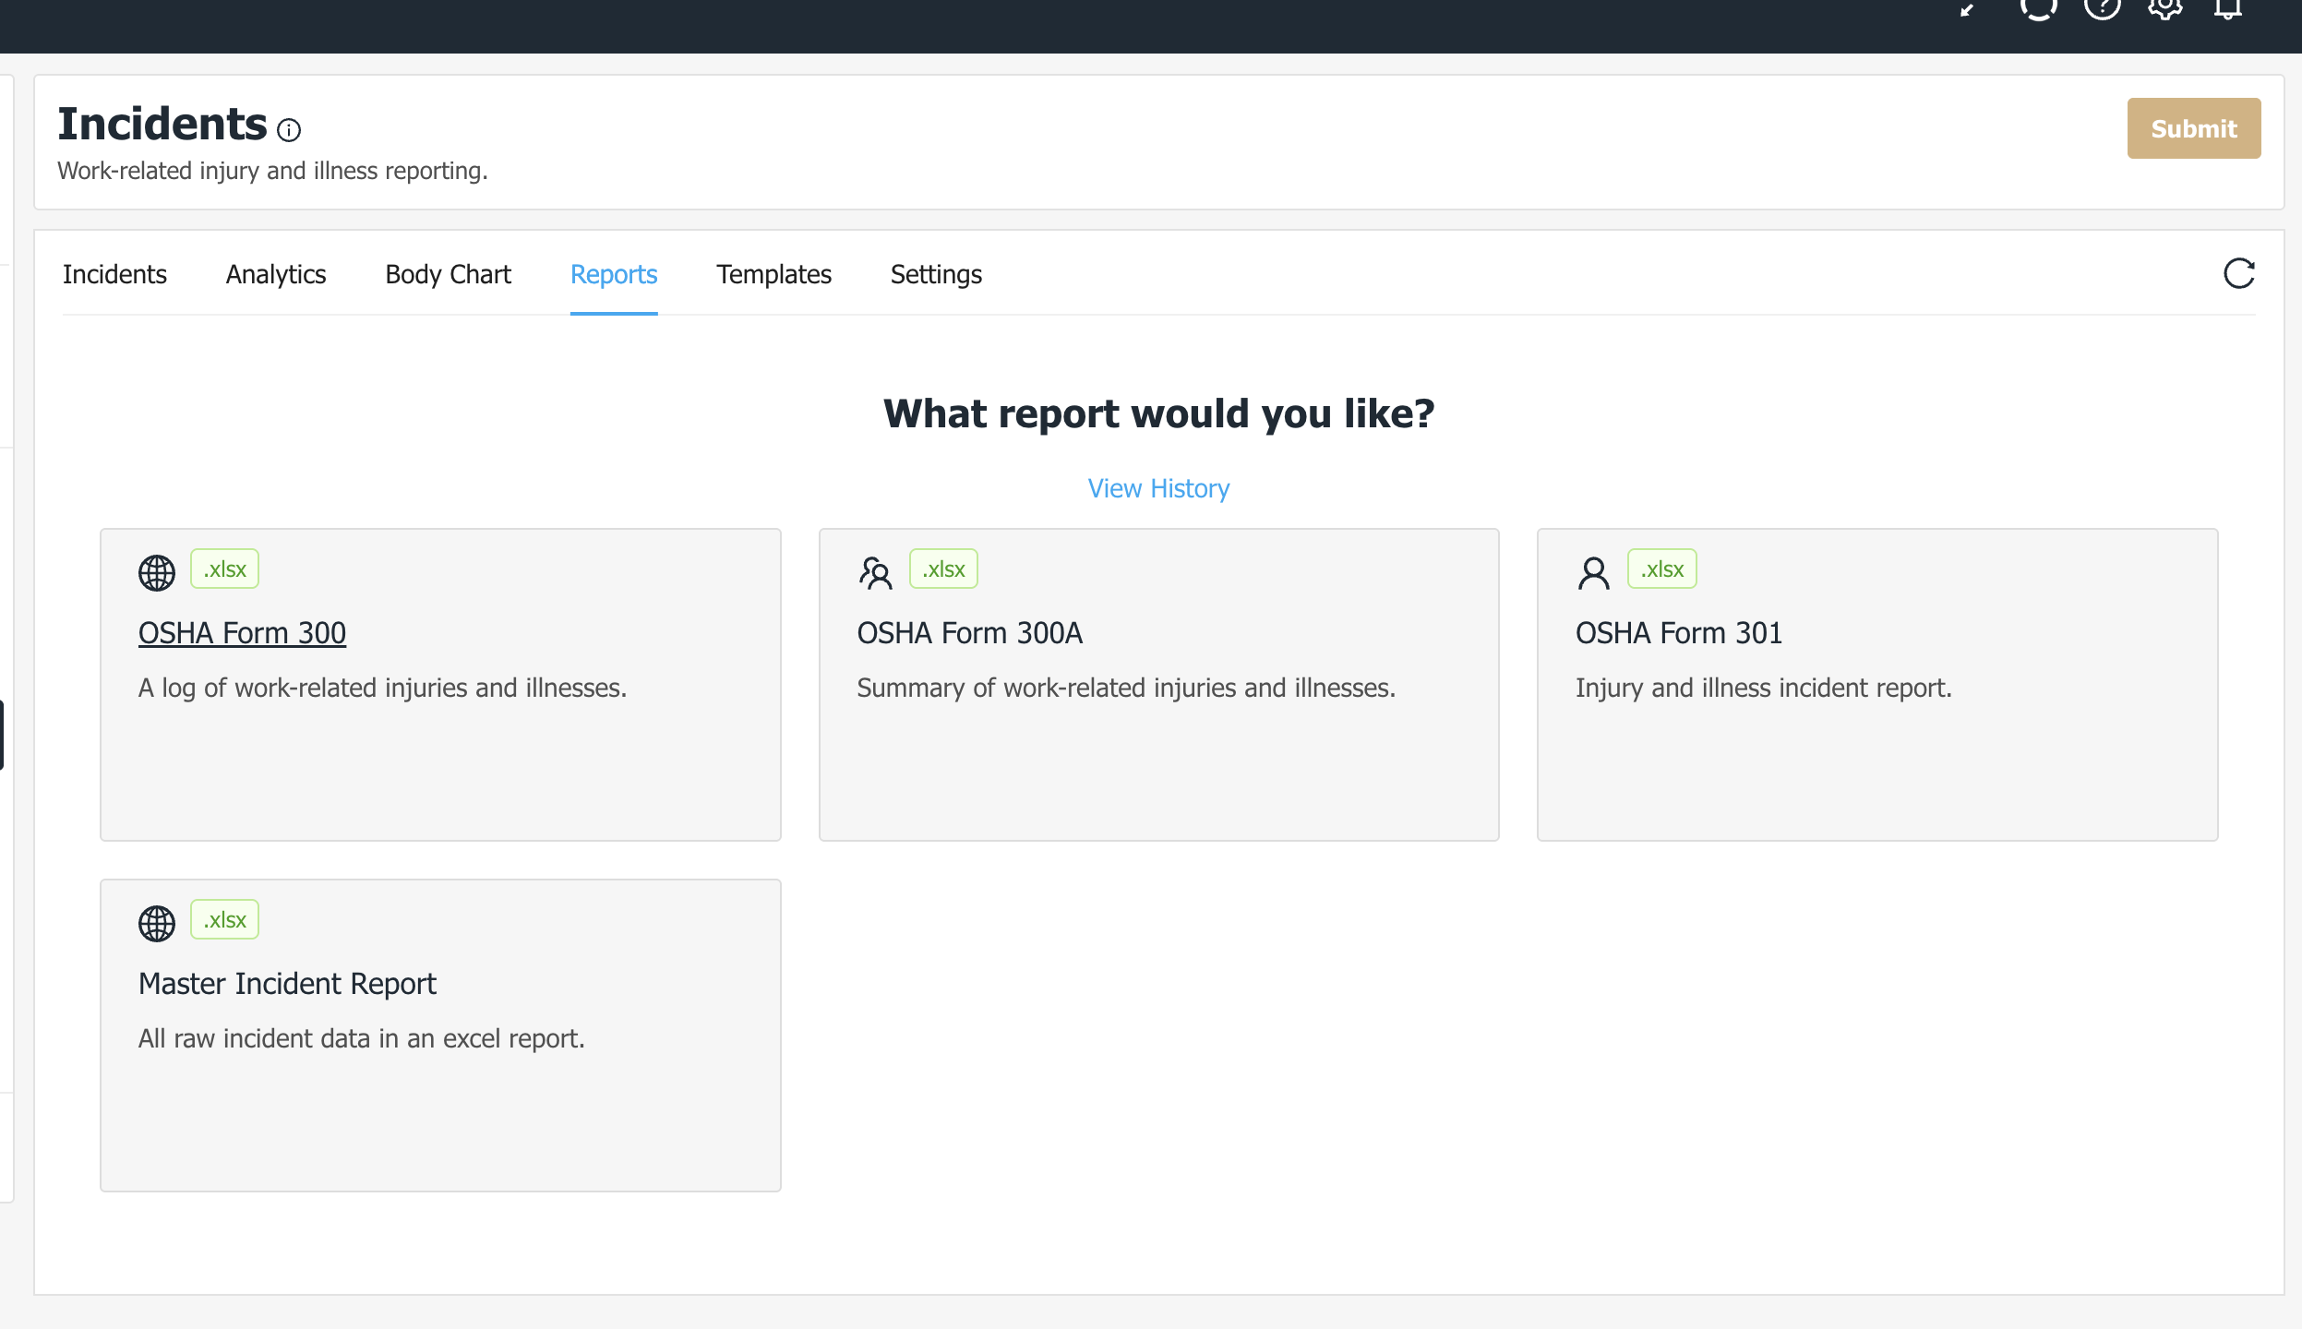Open the Body Chart tab
Viewport: 2302px width, 1329px height.
[x=448, y=274]
